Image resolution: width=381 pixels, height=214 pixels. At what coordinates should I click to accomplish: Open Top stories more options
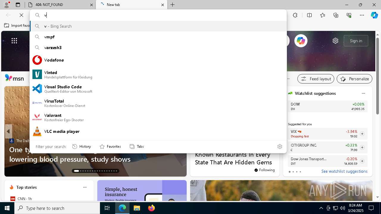[85, 187]
